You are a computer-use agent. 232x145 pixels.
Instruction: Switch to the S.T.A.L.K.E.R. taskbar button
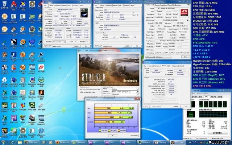point(178,142)
